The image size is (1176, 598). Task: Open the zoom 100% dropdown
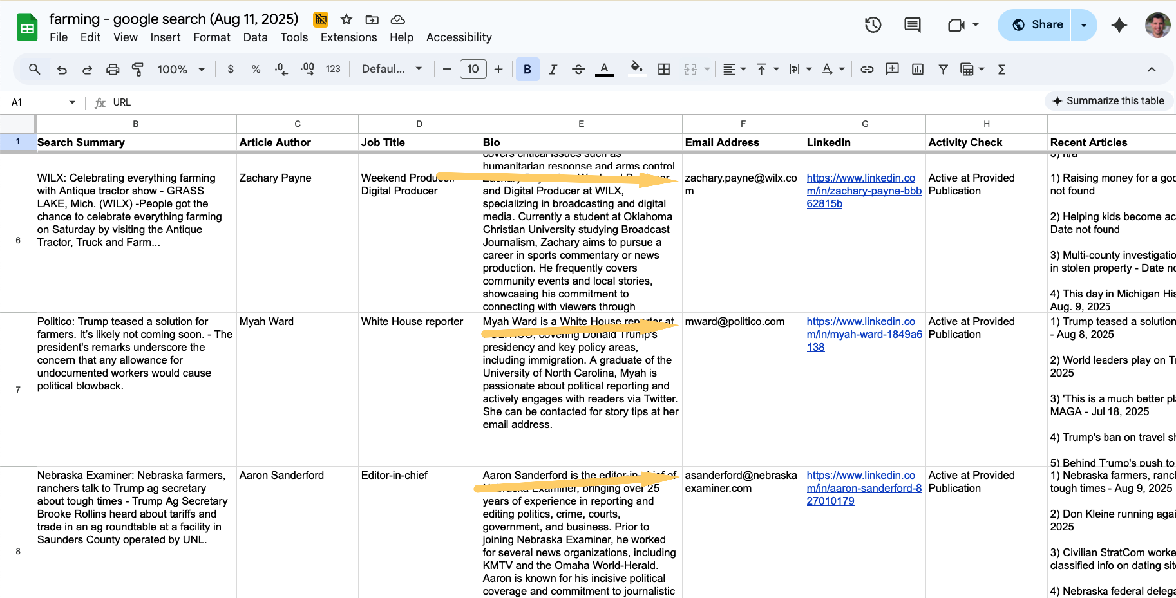(181, 70)
